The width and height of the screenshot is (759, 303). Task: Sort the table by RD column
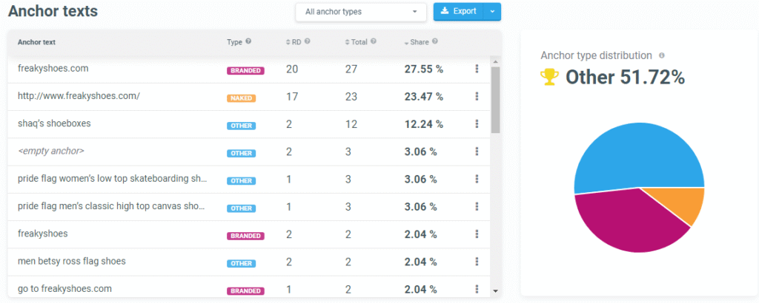point(295,41)
